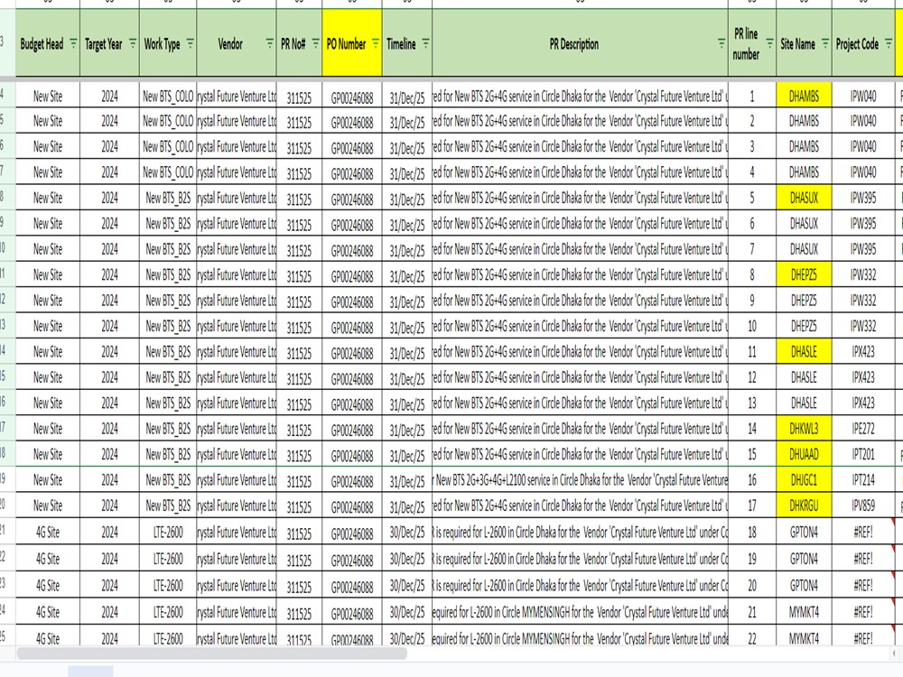Select MYMENSINGH description cell in PR line 21

pos(580,612)
